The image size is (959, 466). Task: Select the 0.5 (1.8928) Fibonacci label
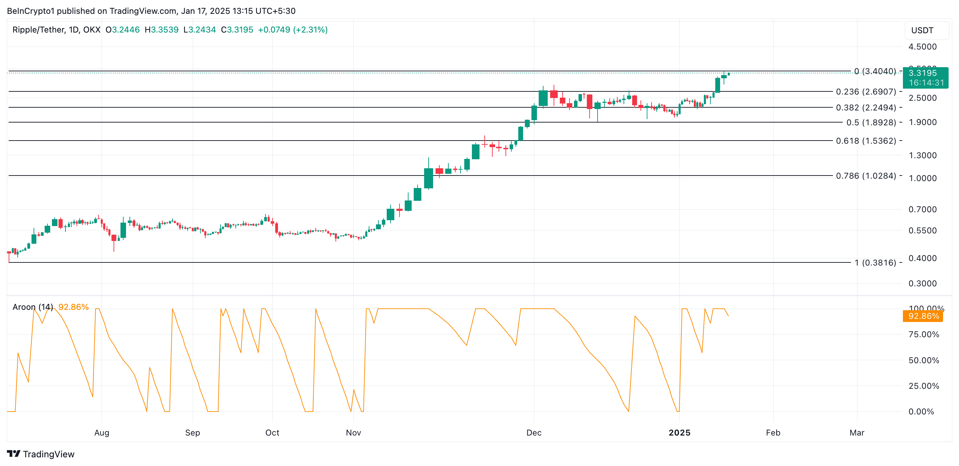click(x=871, y=123)
